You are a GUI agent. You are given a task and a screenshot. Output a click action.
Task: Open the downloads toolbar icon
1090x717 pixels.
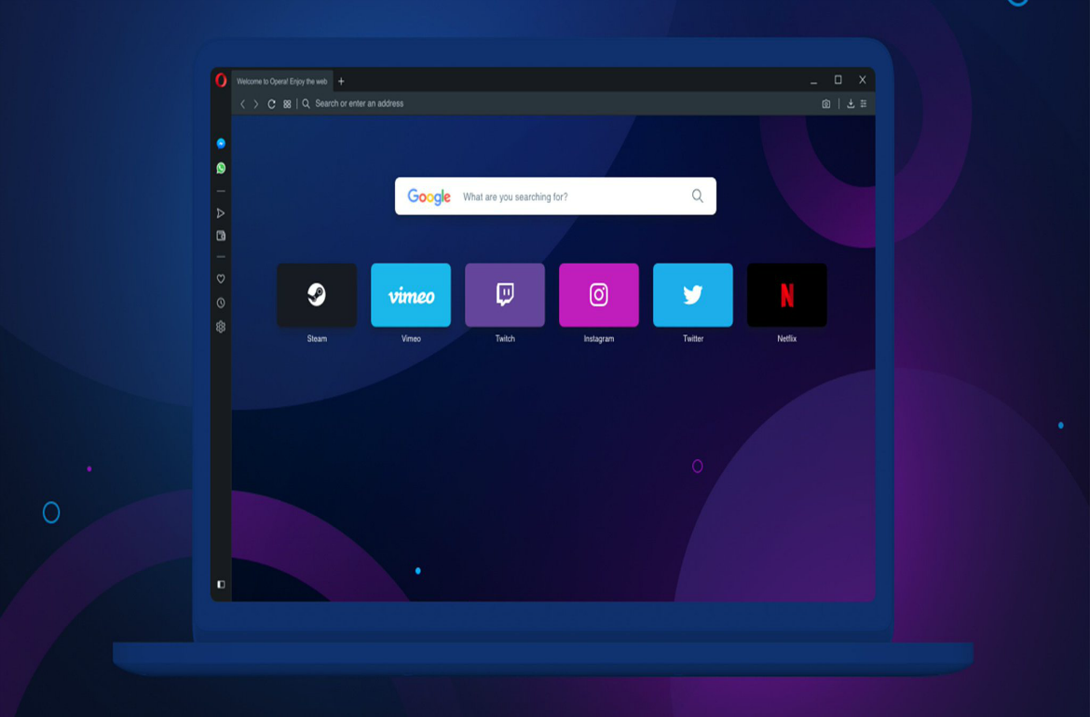(851, 104)
